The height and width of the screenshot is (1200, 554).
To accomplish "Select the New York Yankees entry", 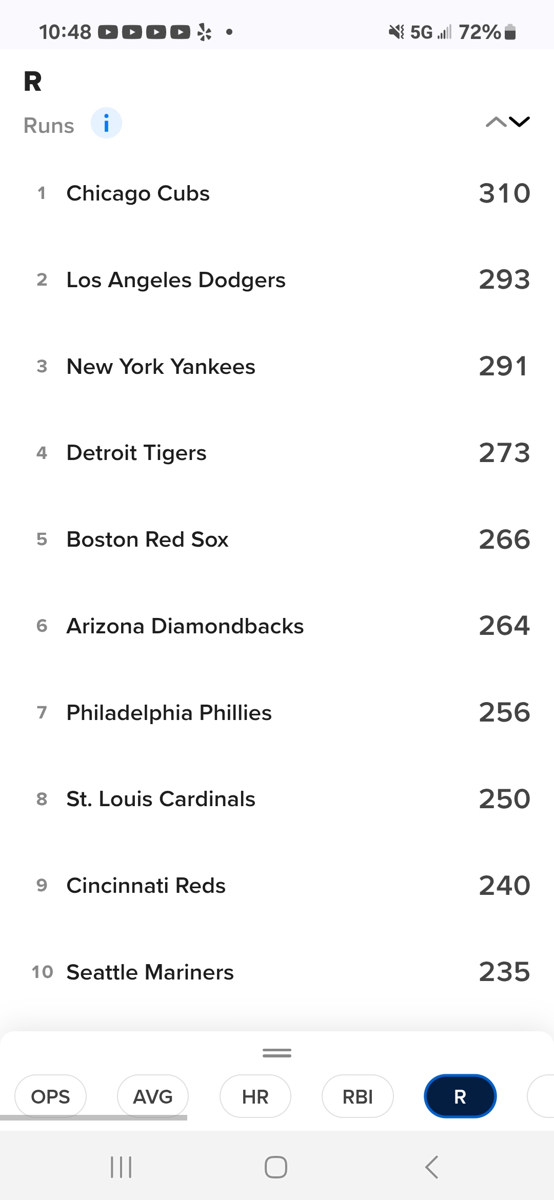I will [x=277, y=367].
